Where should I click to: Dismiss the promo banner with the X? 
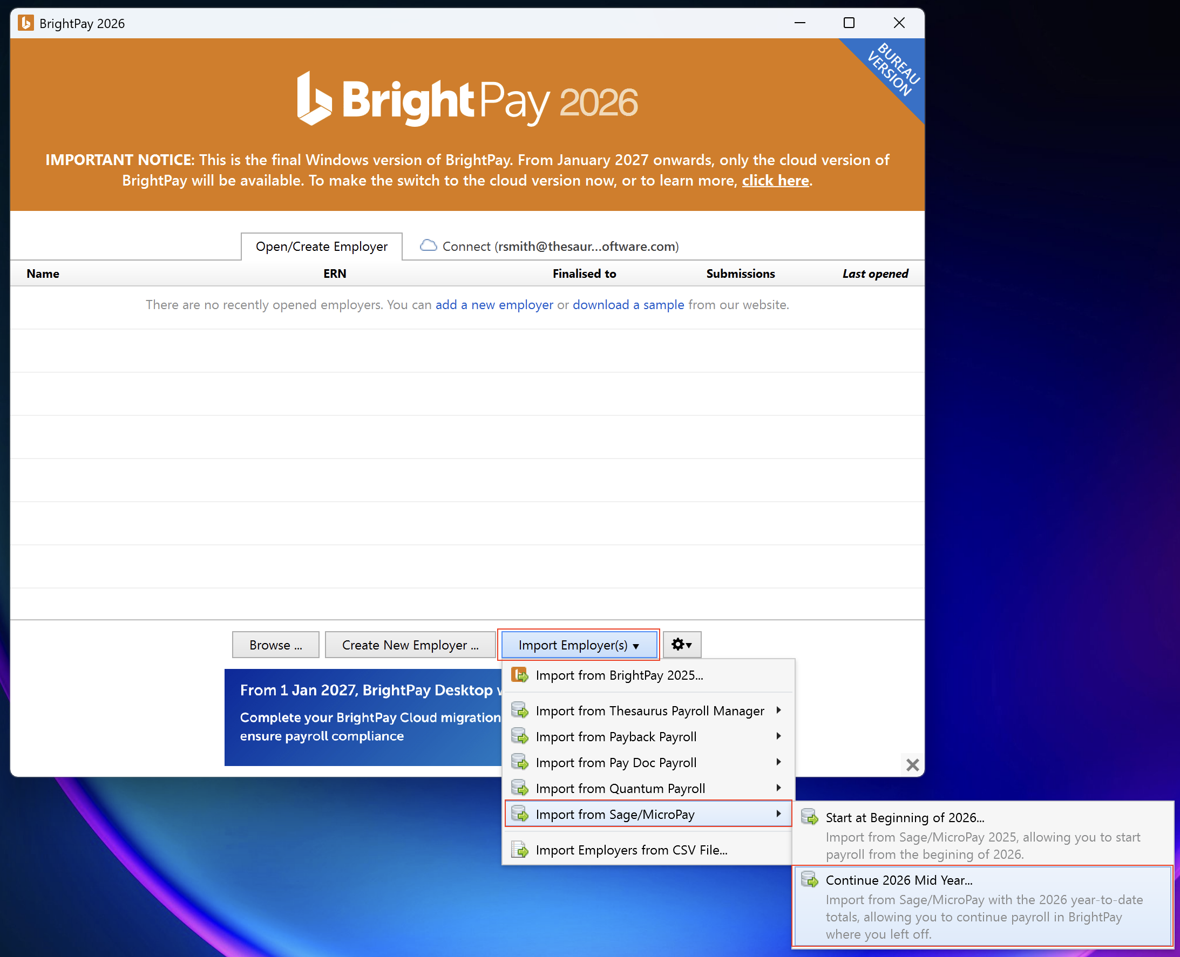[x=912, y=764]
